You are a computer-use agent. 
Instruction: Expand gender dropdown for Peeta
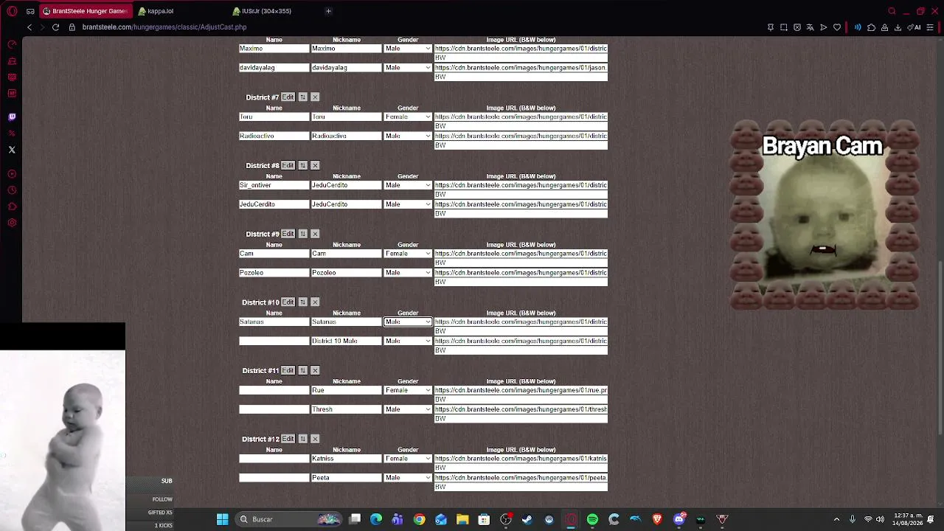point(408,478)
